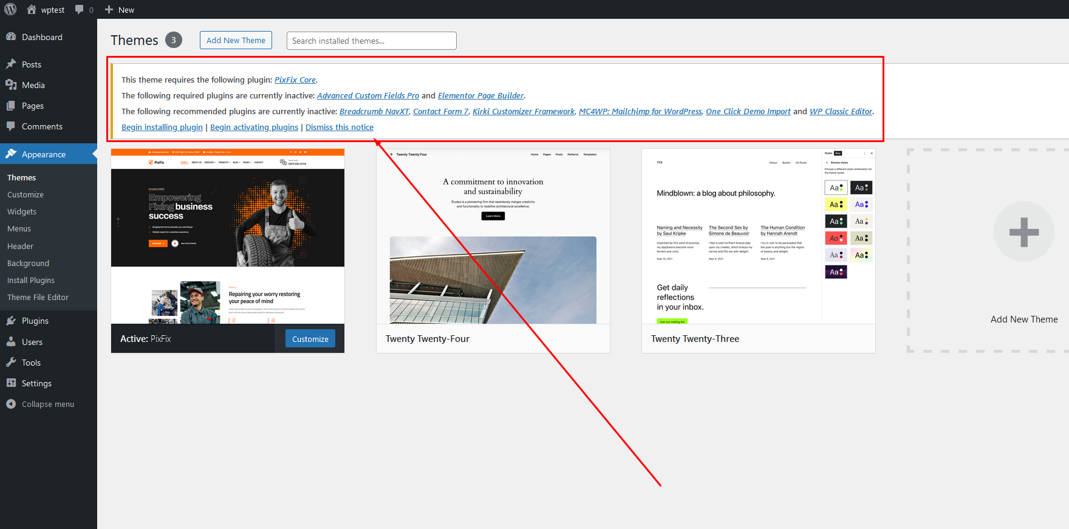Click the PixFix theme screenshot
The width and height of the screenshot is (1069, 529).
pyautogui.click(x=228, y=236)
